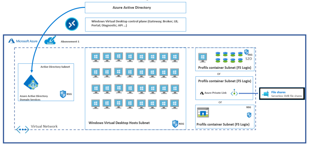Select the Azure Private Link logo
Viewport: 309px width, 145px height.
(x=202, y=93)
